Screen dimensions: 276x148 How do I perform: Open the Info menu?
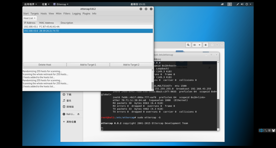click(x=94, y=13)
